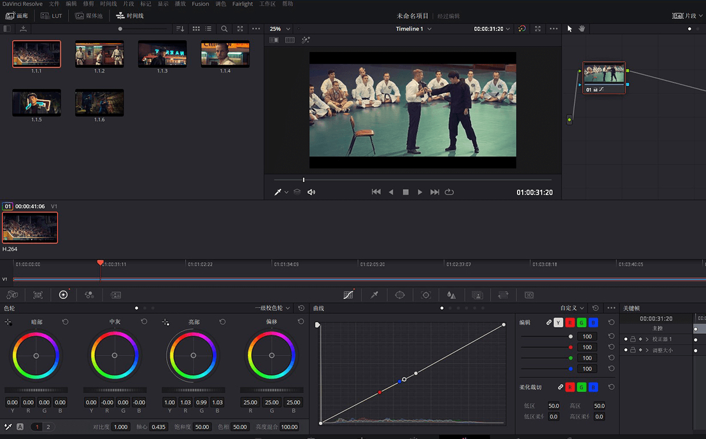Reset all curves
This screenshot has width=706, height=439.
coord(596,308)
